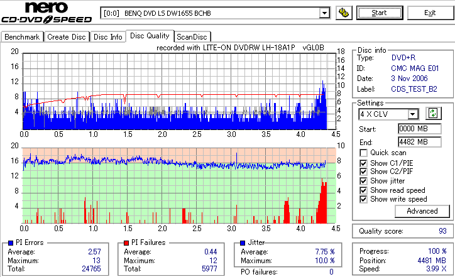This screenshot has width=455, height=277.
Task: Open the Advanced settings button
Action: tap(422, 211)
